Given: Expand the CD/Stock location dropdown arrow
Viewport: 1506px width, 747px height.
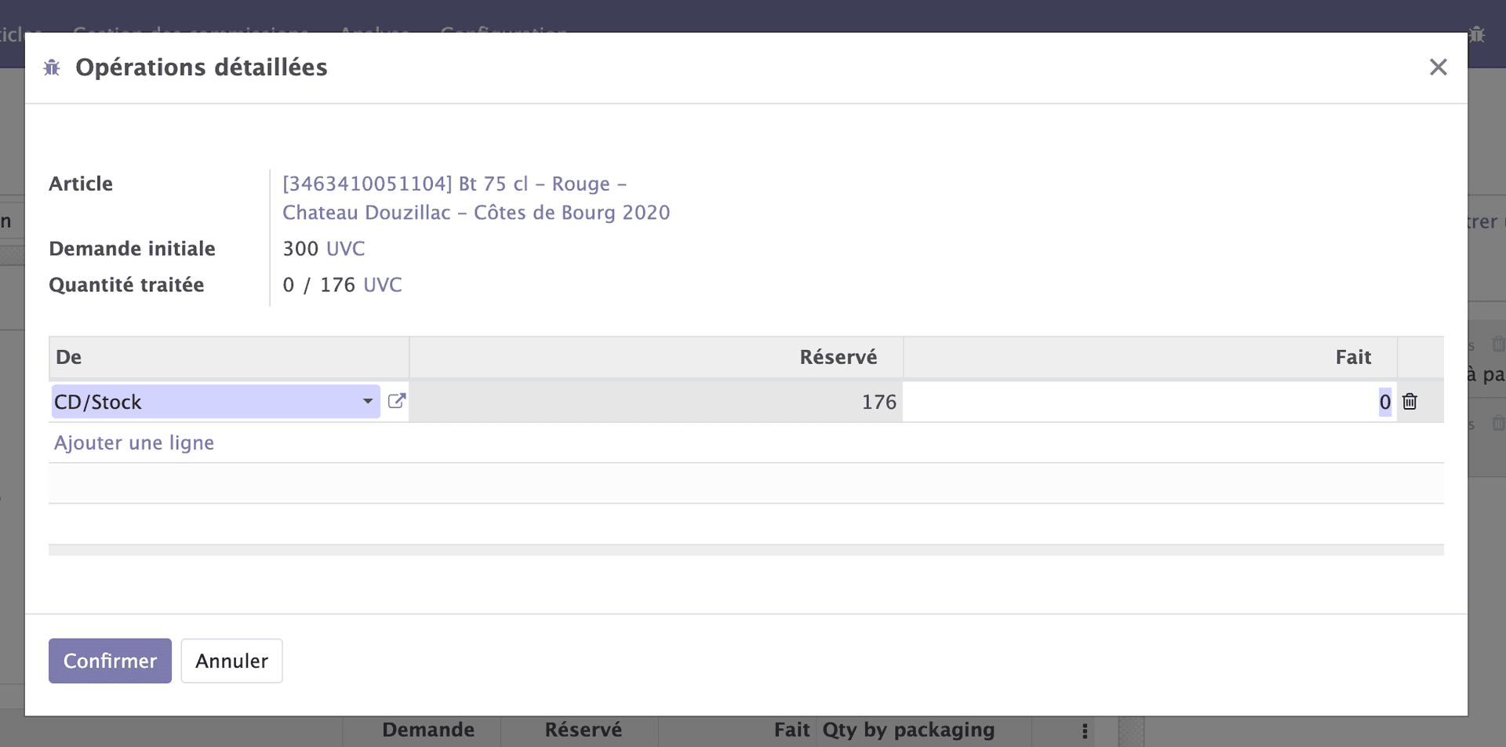Looking at the screenshot, I should click(366, 402).
